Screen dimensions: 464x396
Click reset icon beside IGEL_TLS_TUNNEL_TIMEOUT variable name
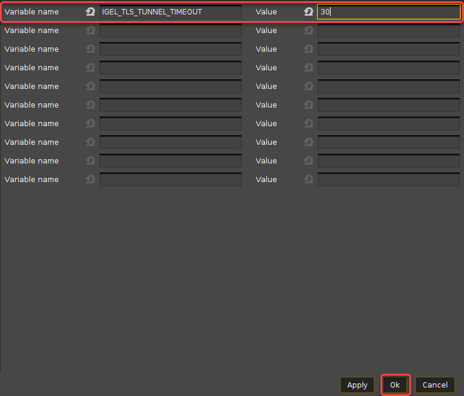tap(90, 12)
